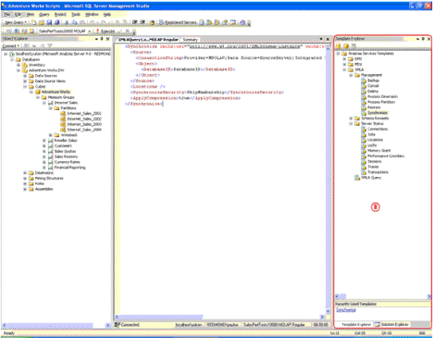Select the Performance Counters template
The image size is (433, 338).
point(386,156)
